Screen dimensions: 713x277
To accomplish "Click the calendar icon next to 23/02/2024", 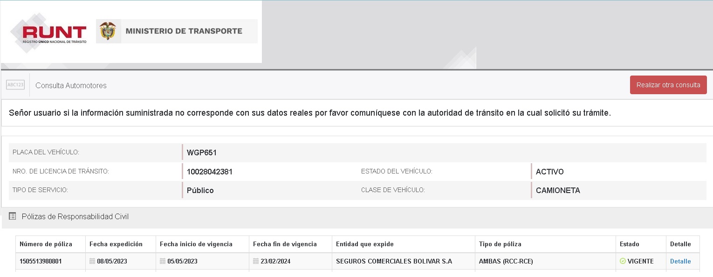I will (256, 261).
